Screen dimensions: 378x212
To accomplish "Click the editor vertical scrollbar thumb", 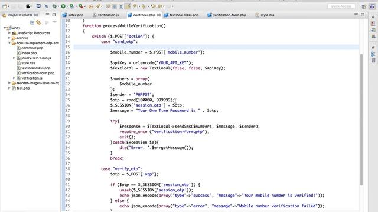I will (x=361, y=120).
